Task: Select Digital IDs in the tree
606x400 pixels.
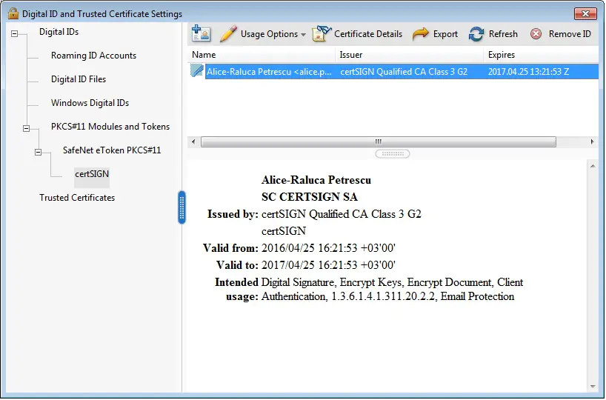Action: pyautogui.click(x=59, y=32)
